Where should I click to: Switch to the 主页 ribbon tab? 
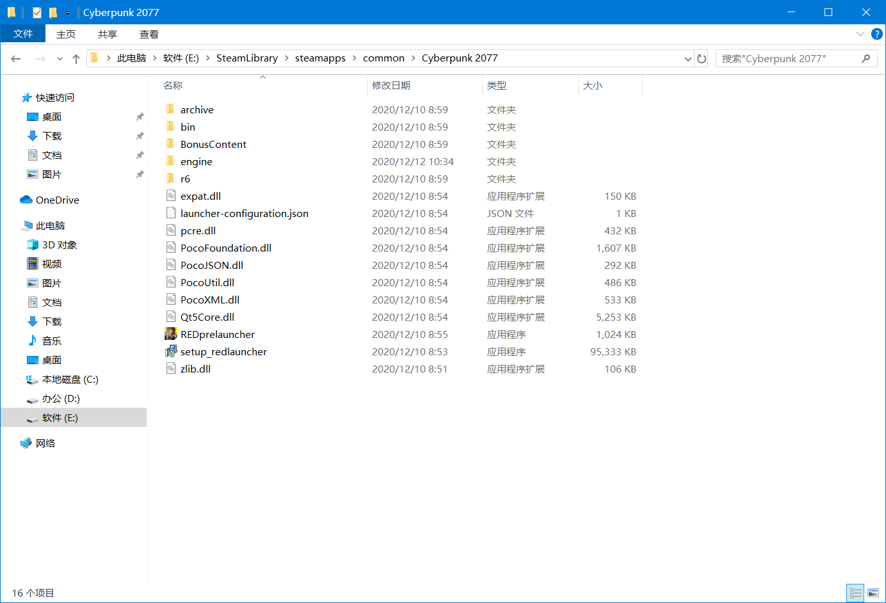66,34
